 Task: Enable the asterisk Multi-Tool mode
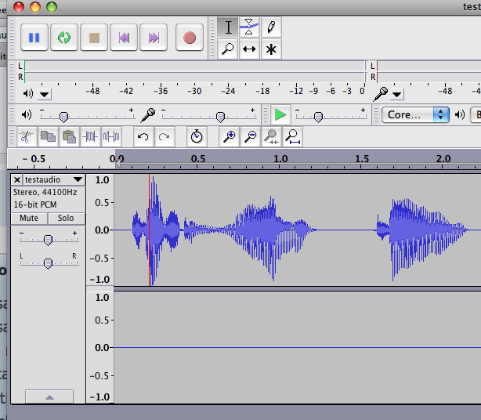coord(271,49)
